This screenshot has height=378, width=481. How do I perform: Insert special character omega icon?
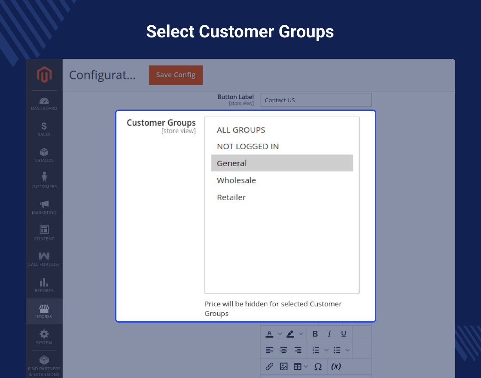318,366
